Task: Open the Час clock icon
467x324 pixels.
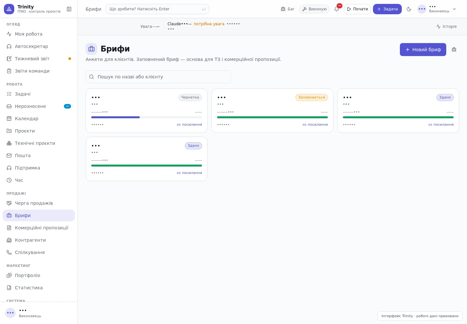Action: point(9,180)
